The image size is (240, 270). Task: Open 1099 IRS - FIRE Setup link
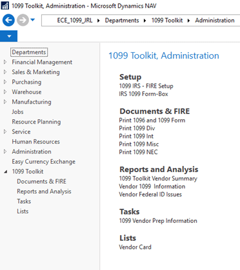(x=146, y=86)
